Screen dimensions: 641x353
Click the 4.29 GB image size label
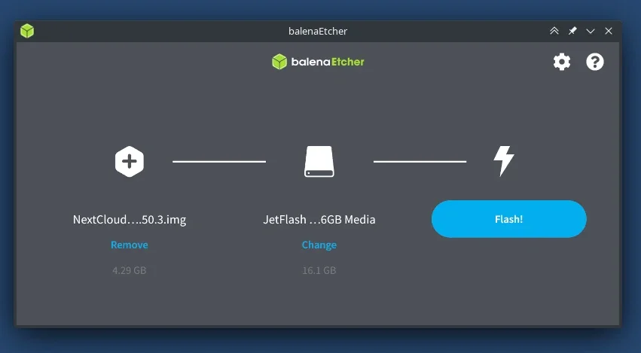(130, 270)
